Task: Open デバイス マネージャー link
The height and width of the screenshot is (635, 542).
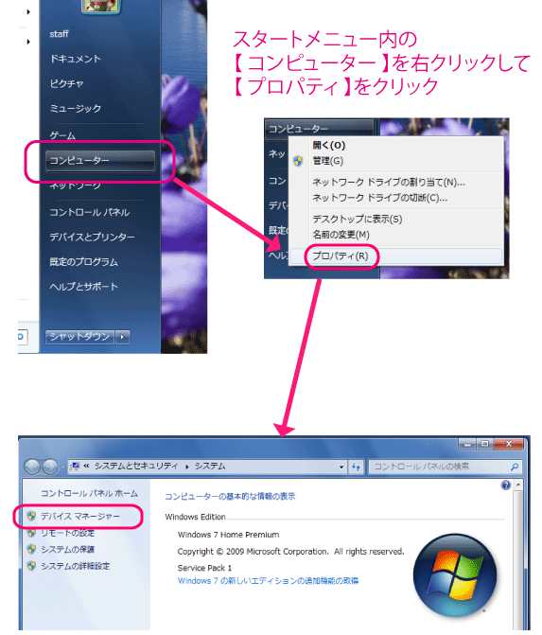Action: tap(80, 517)
